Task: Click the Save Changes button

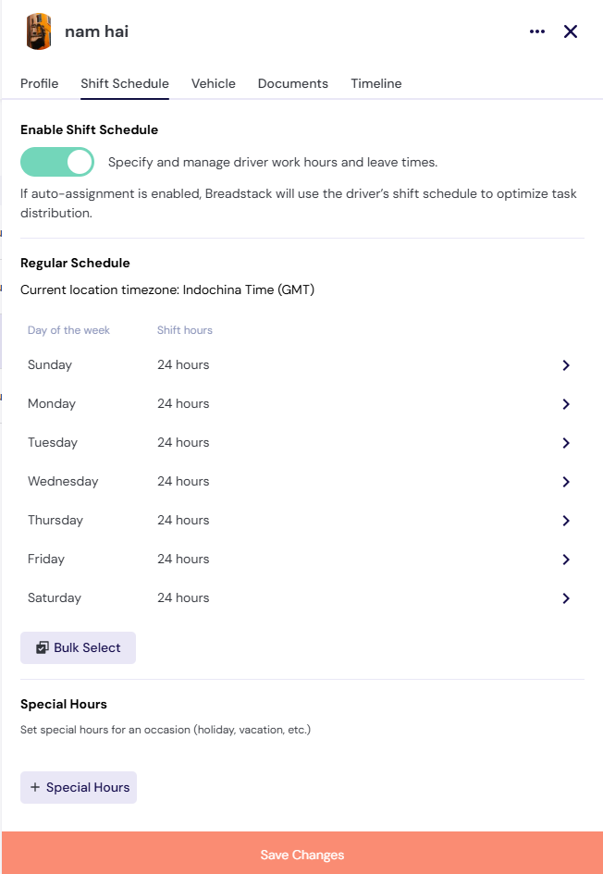Action: point(302,855)
